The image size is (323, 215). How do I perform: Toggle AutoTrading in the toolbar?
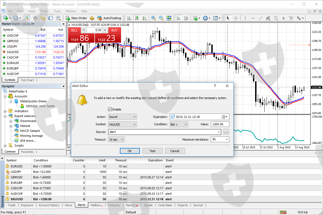tap(109, 18)
